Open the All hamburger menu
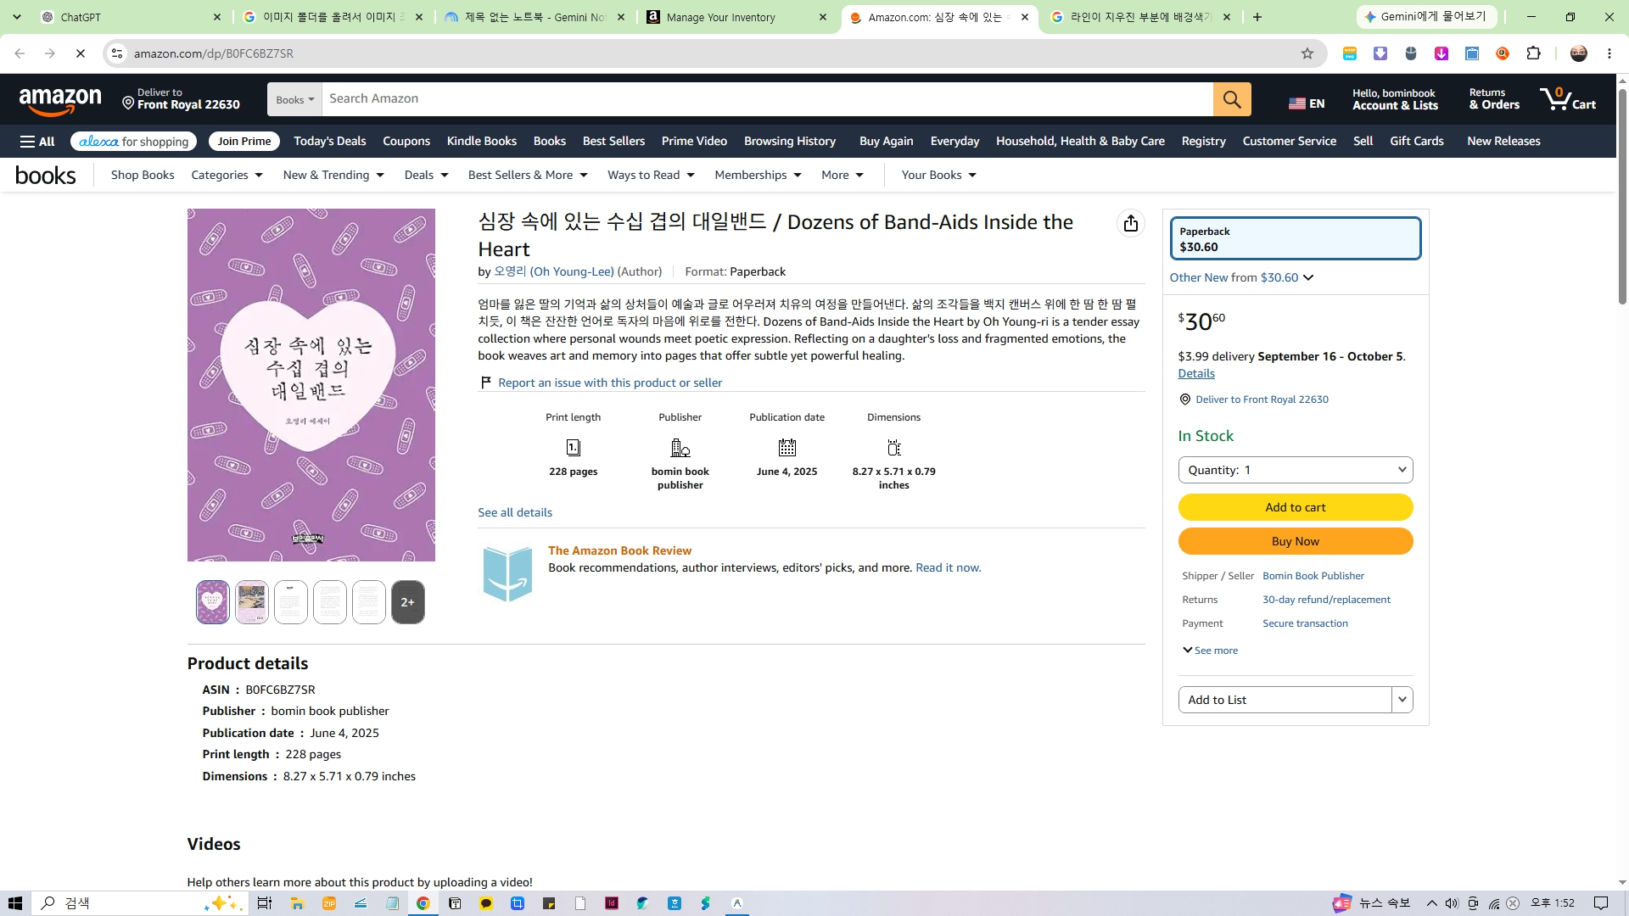 [x=37, y=142]
